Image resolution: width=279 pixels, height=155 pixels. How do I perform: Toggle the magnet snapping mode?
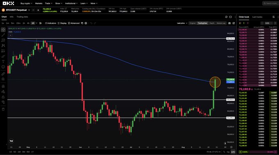[3, 86]
